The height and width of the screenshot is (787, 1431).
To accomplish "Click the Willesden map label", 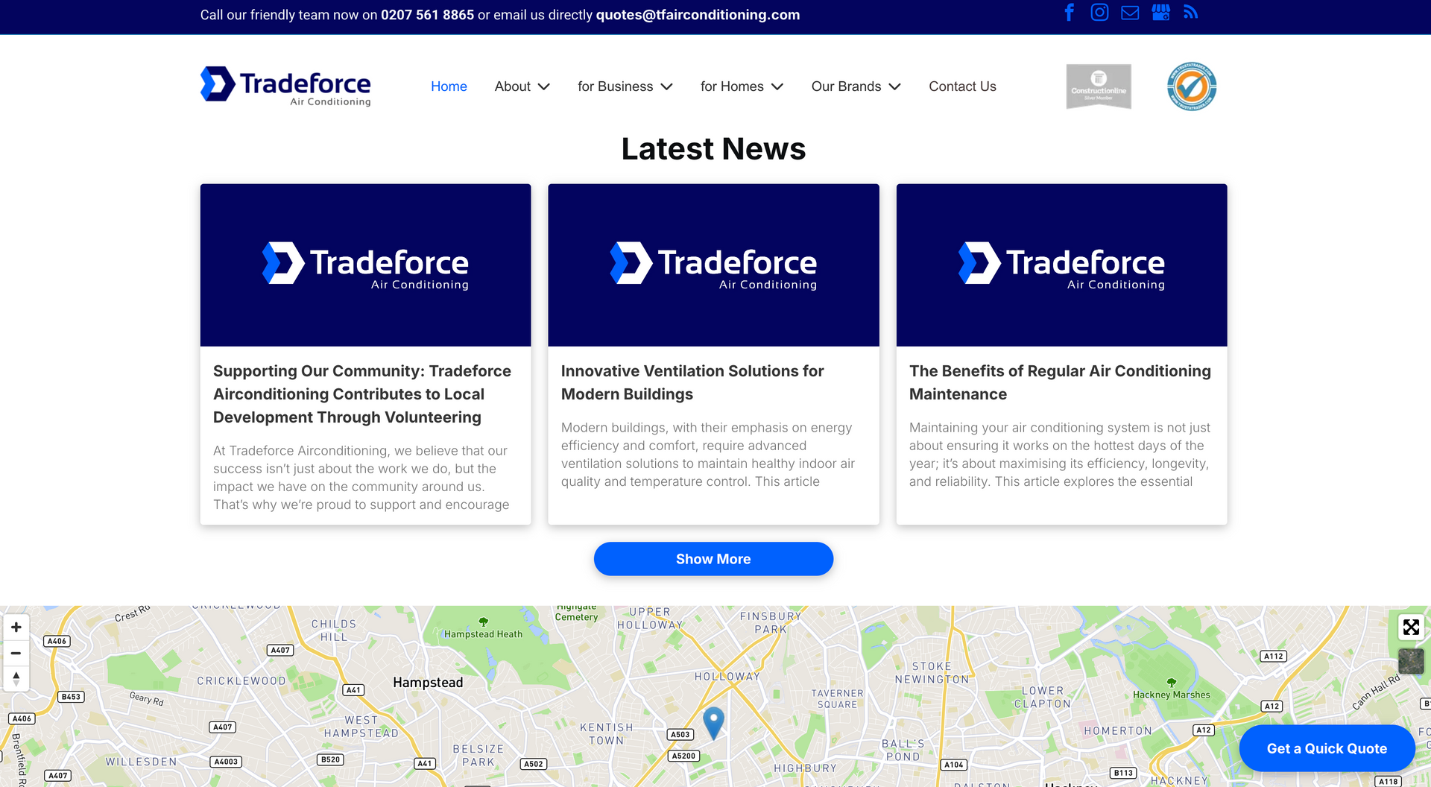I will click(x=141, y=762).
